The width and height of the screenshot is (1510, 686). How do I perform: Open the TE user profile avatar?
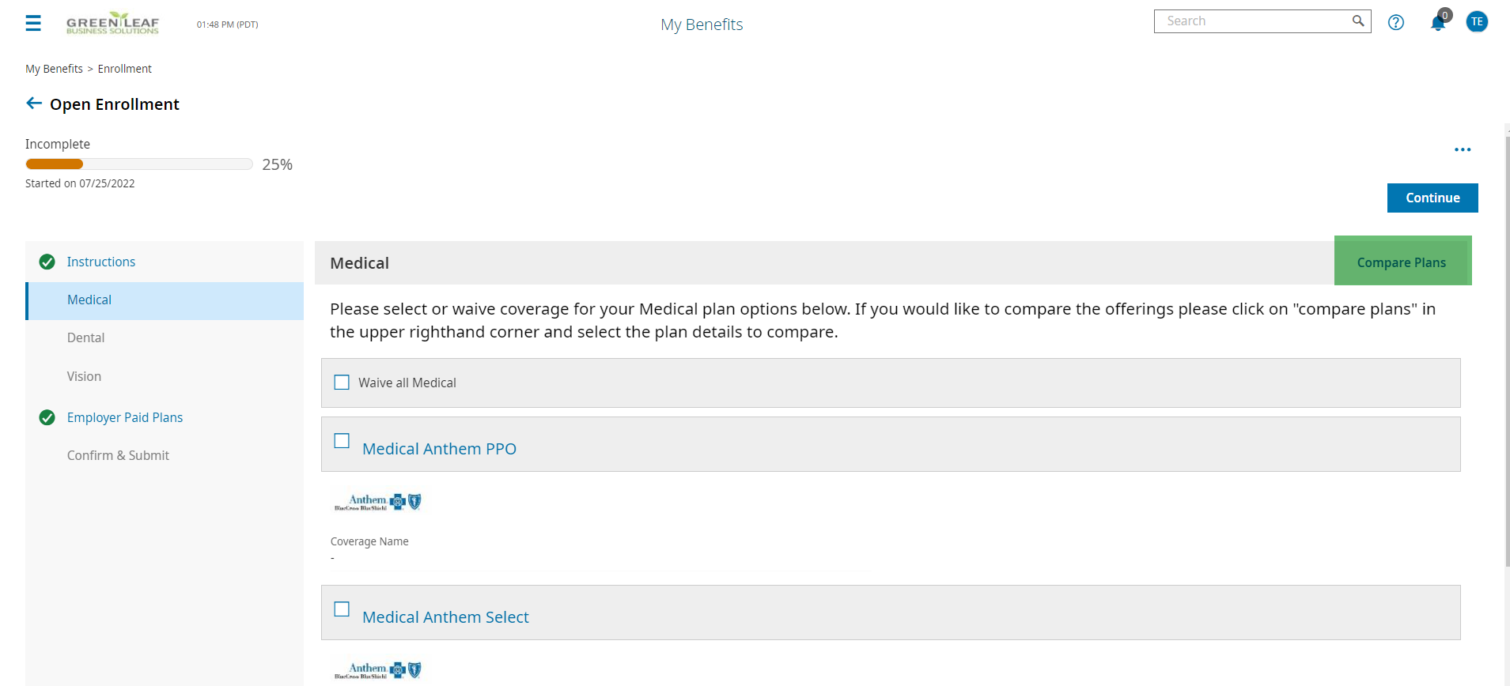point(1476,21)
